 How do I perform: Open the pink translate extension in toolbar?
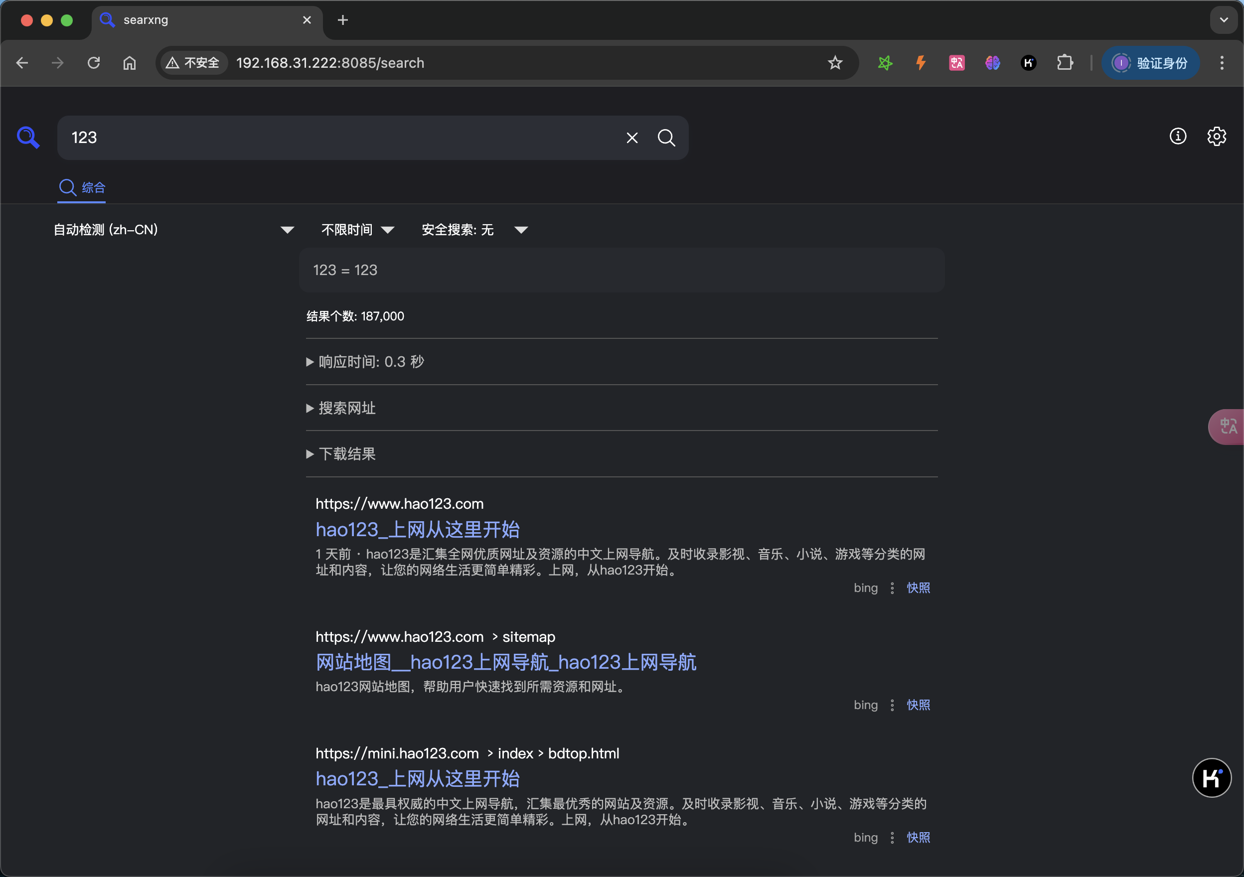click(957, 63)
